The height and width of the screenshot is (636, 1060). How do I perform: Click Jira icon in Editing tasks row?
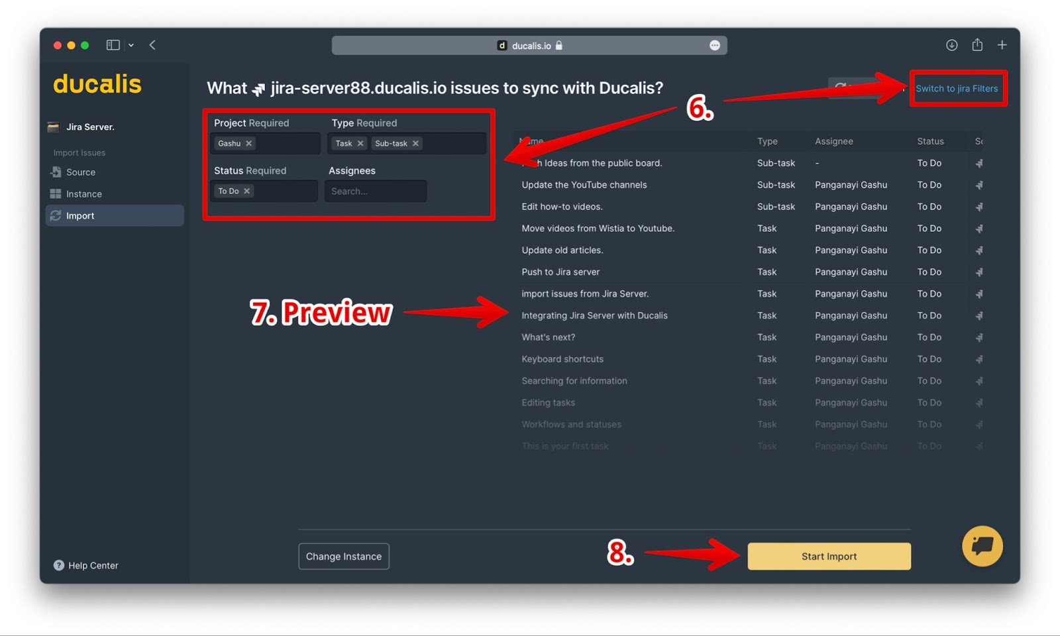click(979, 403)
